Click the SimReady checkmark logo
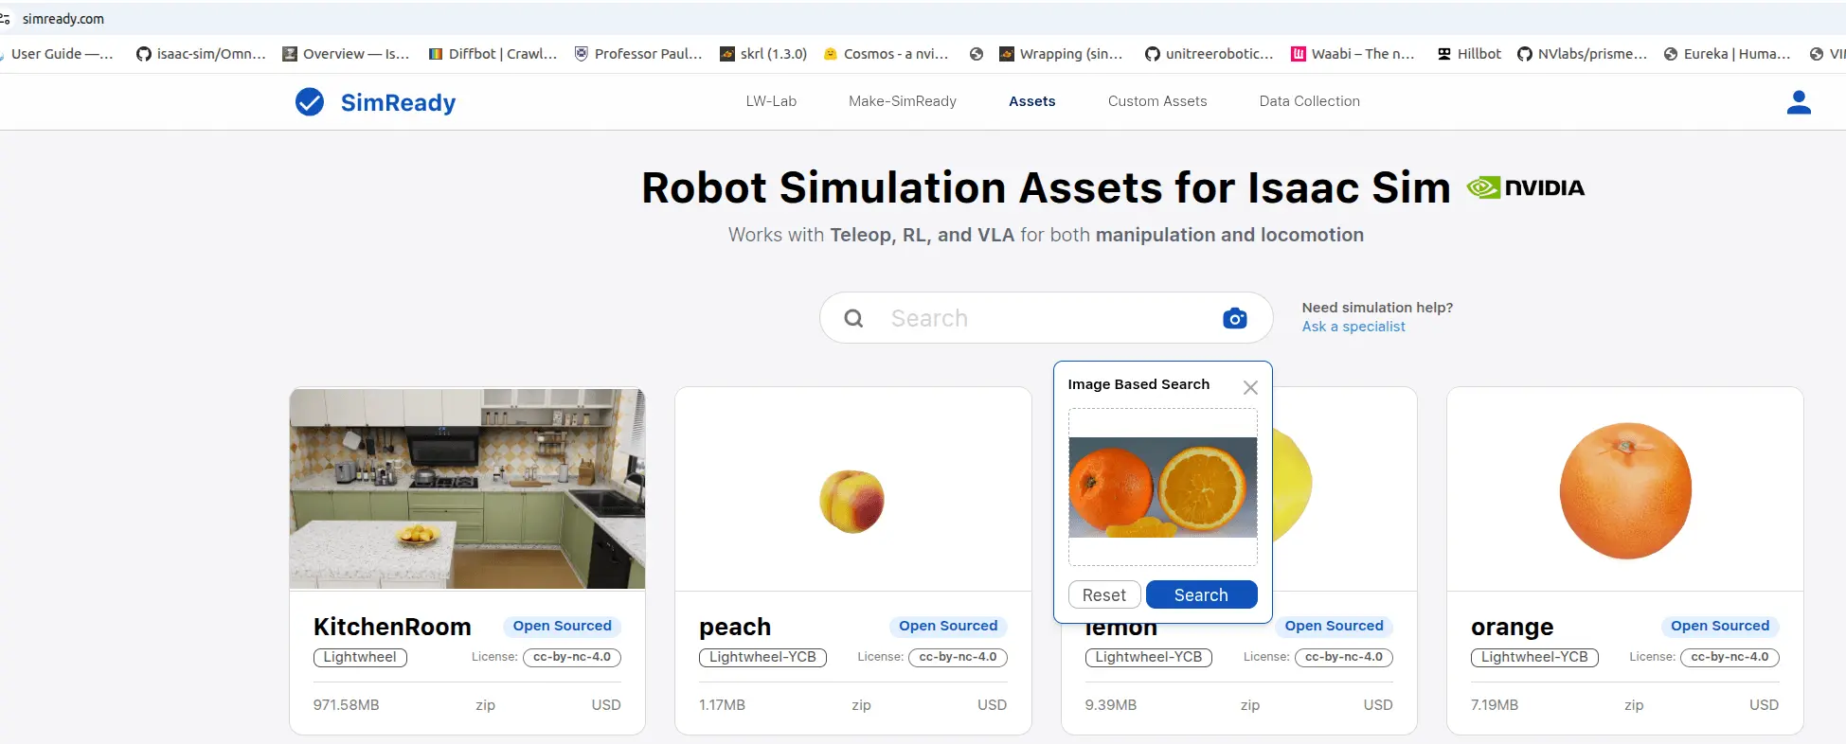 310,102
